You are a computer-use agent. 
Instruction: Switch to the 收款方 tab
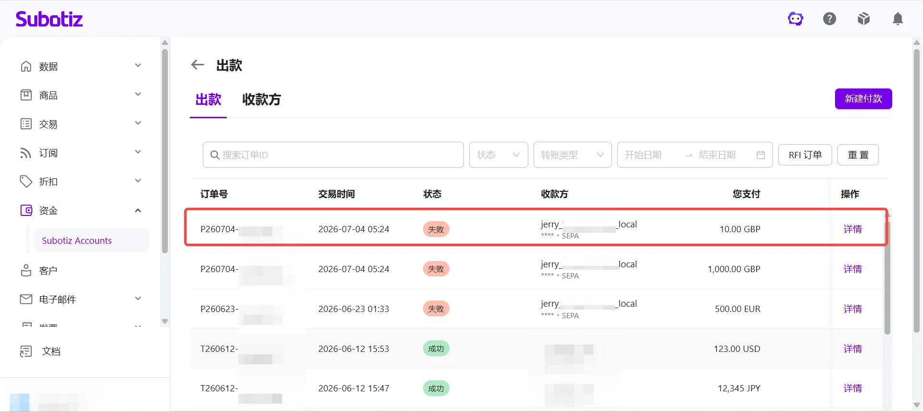click(x=262, y=100)
